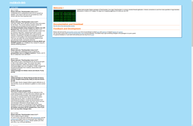Click 'Please welcome PeerGuardian Linux 2.2.2' headline

[24, 114]
